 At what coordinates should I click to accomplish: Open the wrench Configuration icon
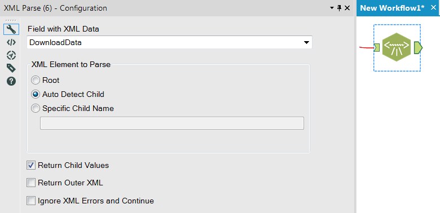click(11, 29)
